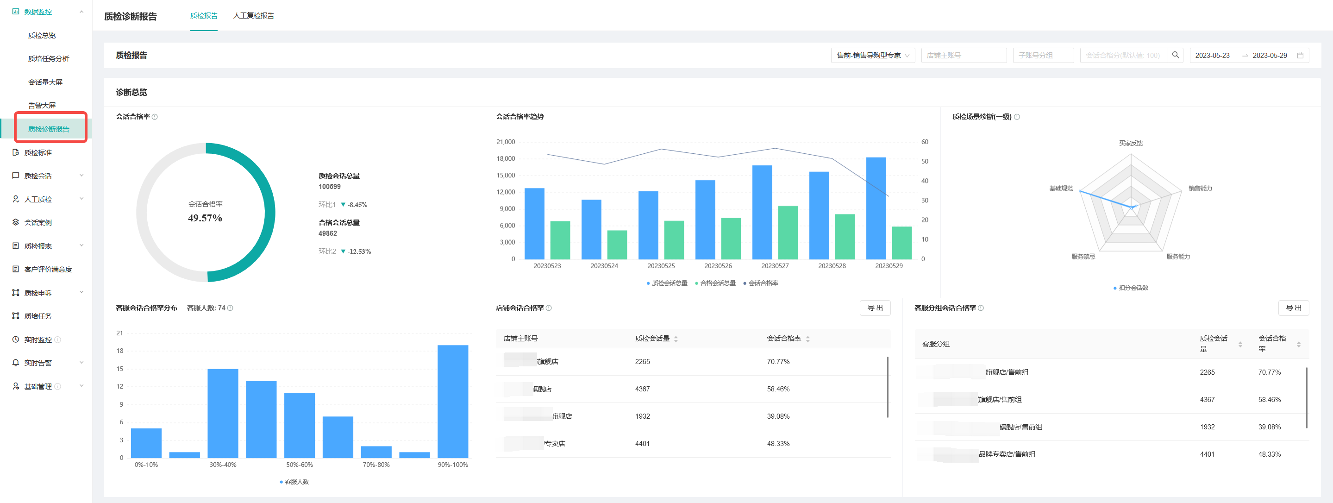Expand the 人工质检 submenu
Screen dimensions: 1333x503
[x=81, y=199]
